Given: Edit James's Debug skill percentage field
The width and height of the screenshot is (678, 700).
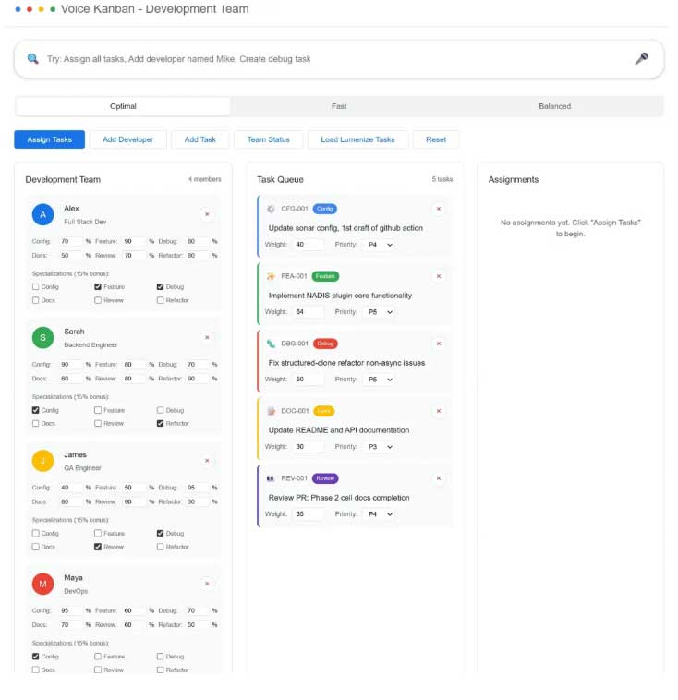Looking at the screenshot, I should 198,488.
